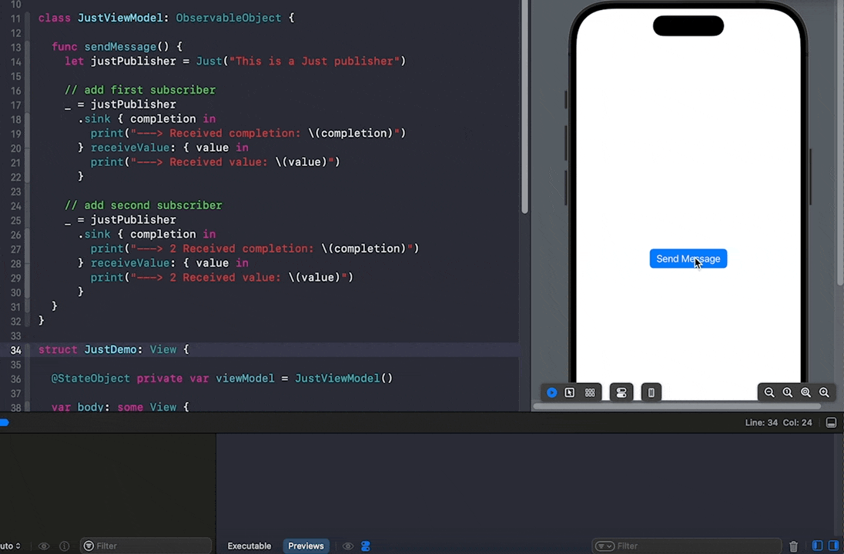This screenshot has width=844, height=554.
Task: Click 'receiveValue' label on line 20
Action: [129, 148]
